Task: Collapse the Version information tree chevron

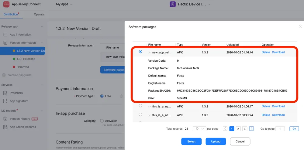Action: pyautogui.click(x=42, y=43)
